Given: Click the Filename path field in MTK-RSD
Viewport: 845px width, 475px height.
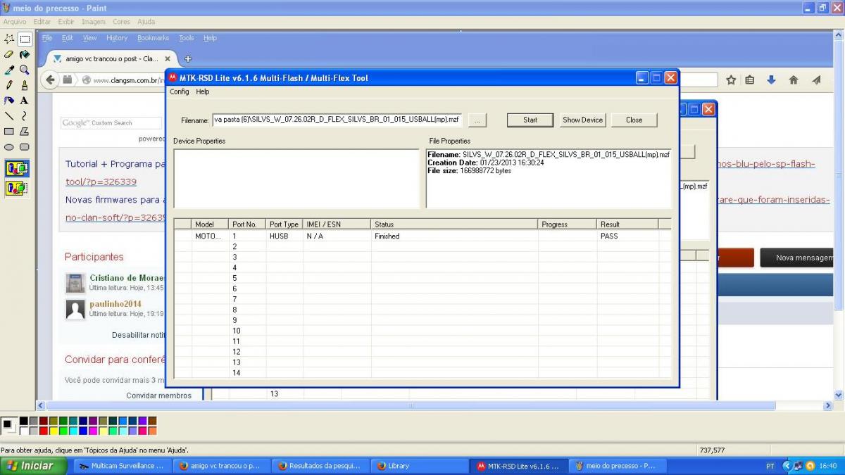Looking at the screenshot, I should pyautogui.click(x=337, y=120).
